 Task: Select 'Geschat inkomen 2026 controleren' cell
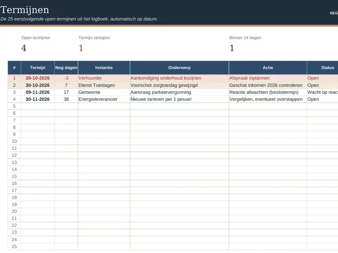click(268, 85)
